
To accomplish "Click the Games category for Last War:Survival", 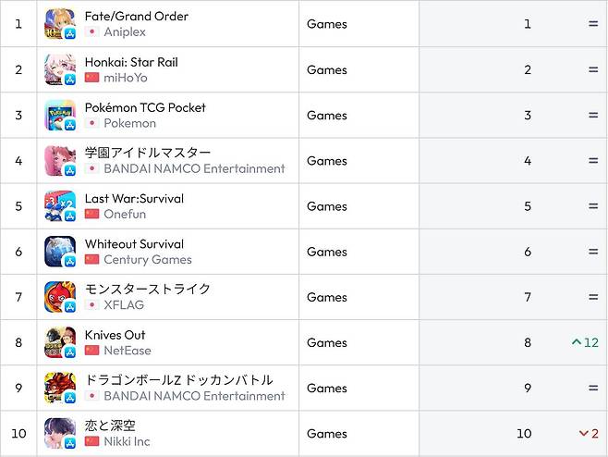I will click(327, 206).
